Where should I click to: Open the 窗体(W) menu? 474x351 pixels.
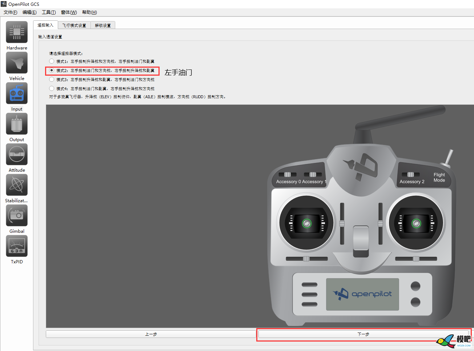69,12
